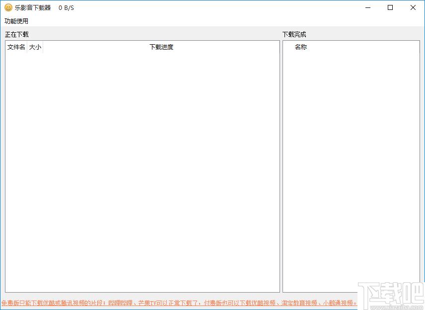Click the 乐影音下载器 window title
The width and height of the screenshot is (425, 310).
pyautogui.click(x=33, y=8)
